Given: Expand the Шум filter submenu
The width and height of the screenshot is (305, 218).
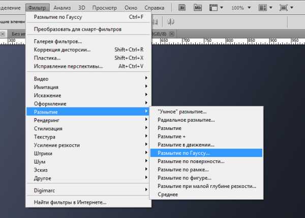Looking at the screenshot, I should 40,161.
